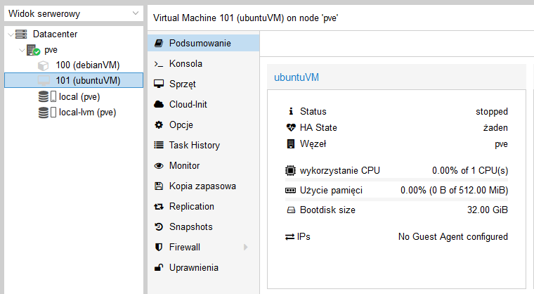This screenshot has height=294, width=534.
Task: Select the local (pve) storage icon
Action: tap(46, 96)
